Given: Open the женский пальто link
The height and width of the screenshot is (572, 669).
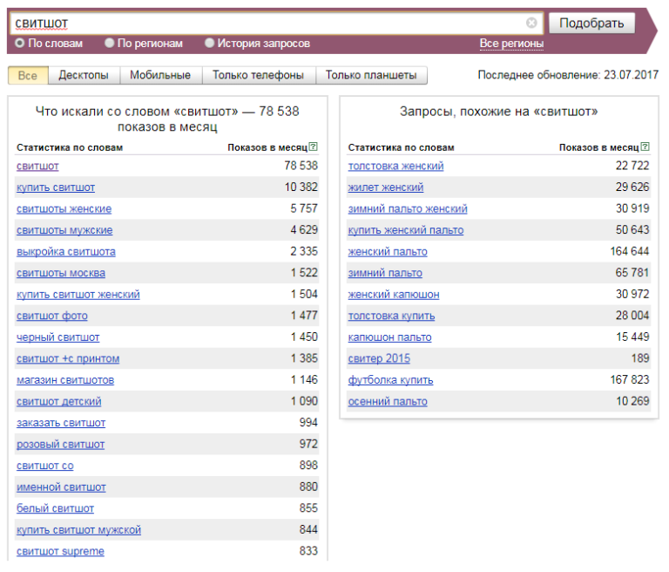Looking at the screenshot, I should click(388, 252).
